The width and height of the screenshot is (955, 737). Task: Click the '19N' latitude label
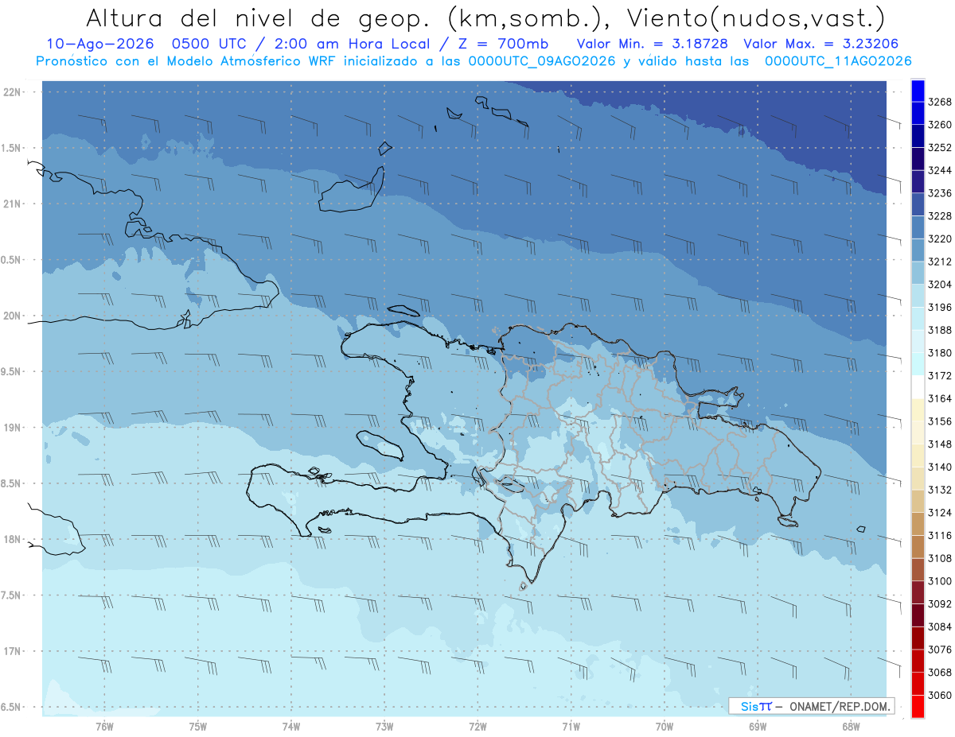13,428
